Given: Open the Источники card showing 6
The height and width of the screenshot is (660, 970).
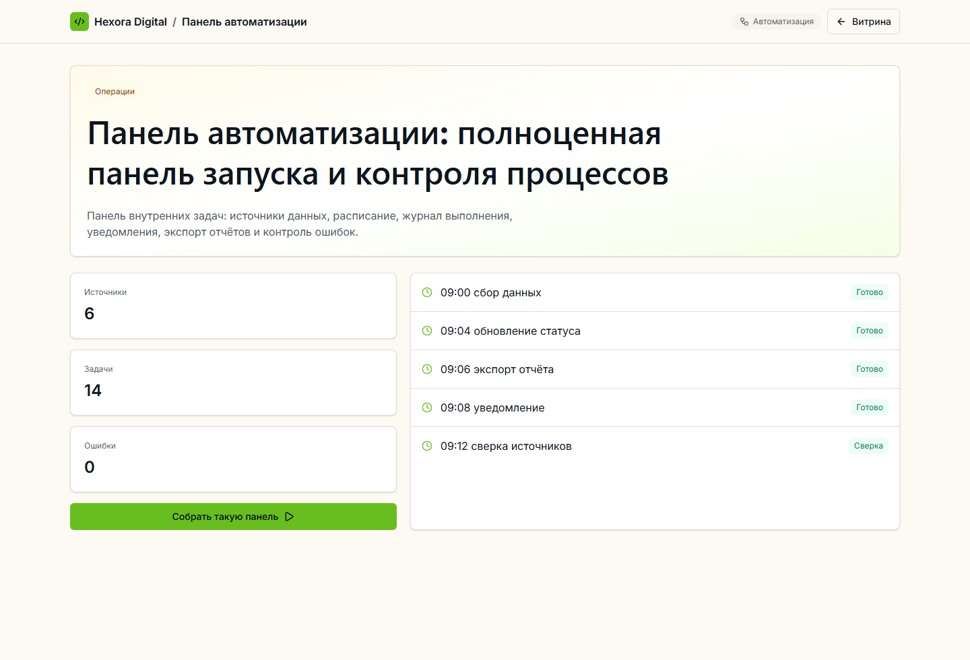Looking at the screenshot, I should pyautogui.click(x=233, y=306).
